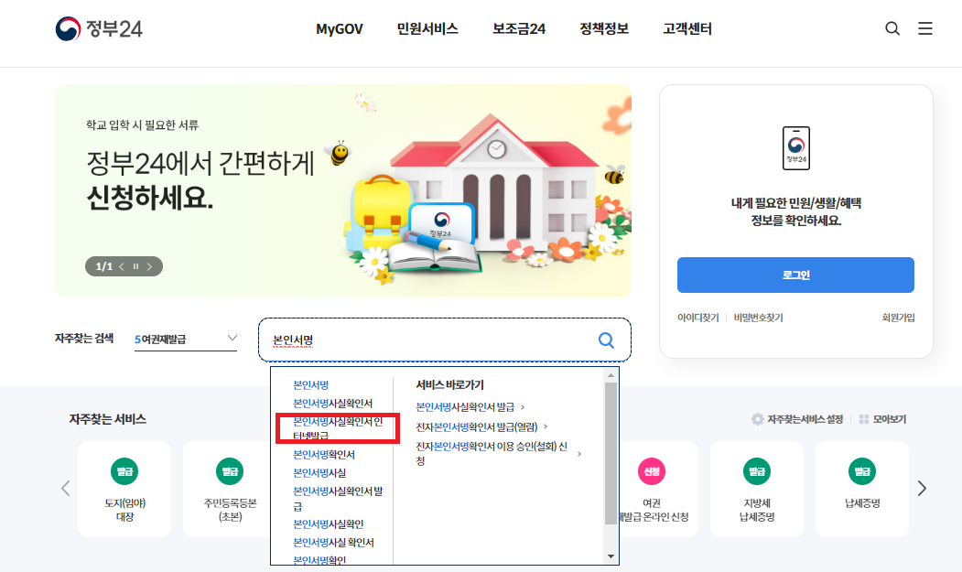The image size is (962, 572).
Task: Open the 민원서비스 menu
Action: pyautogui.click(x=427, y=29)
